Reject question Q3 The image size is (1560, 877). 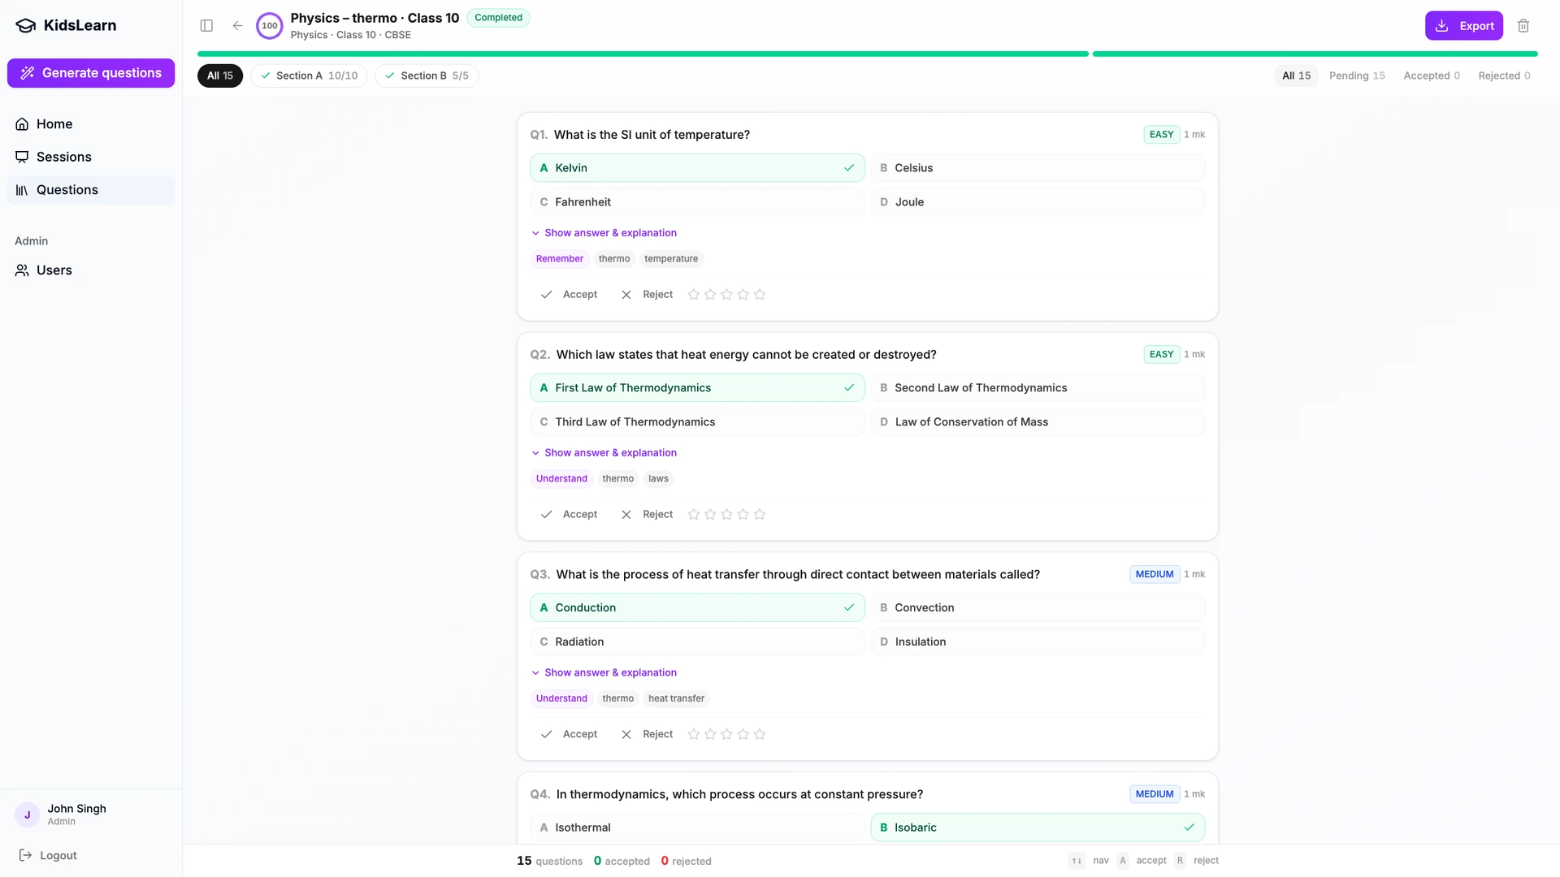647,735
